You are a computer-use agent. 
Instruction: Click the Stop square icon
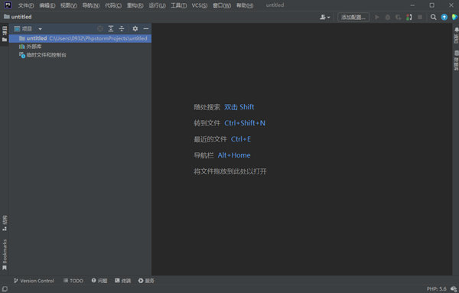point(420,18)
